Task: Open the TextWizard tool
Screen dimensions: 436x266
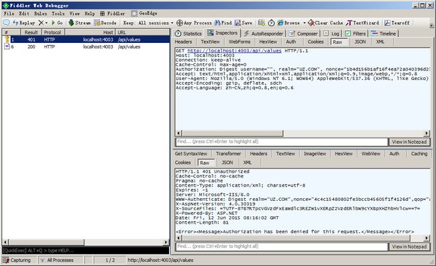Action: 363,23
